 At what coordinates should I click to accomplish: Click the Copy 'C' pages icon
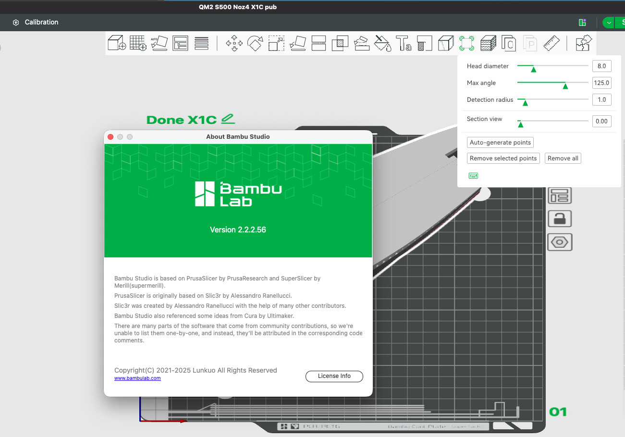point(509,43)
